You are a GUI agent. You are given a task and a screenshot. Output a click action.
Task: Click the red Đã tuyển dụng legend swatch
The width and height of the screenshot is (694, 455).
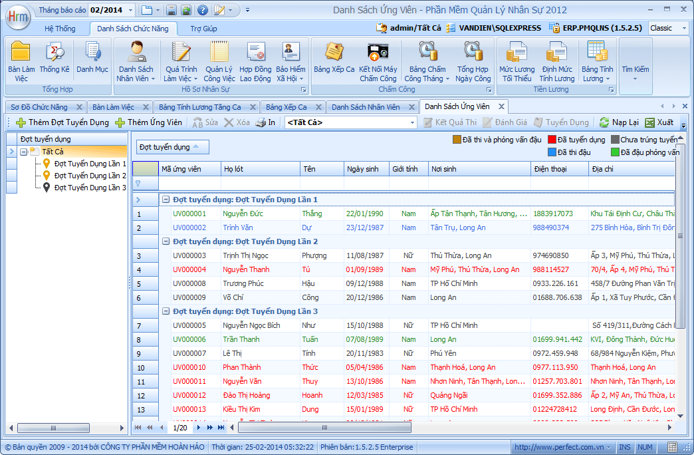pyautogui.click(x=552, y=140)
